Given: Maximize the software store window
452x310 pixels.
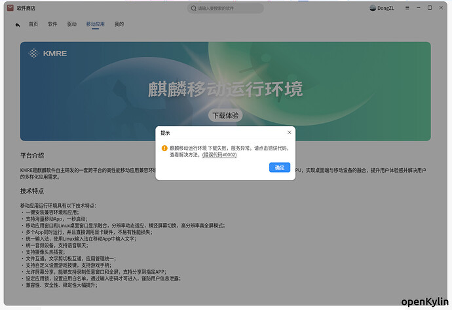Looking at the screenshot, I should click(430, 8).
